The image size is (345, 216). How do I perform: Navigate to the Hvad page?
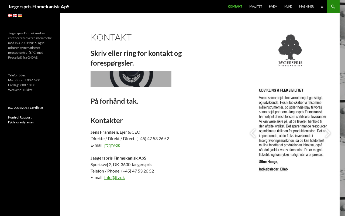click(x=288, y=6)
